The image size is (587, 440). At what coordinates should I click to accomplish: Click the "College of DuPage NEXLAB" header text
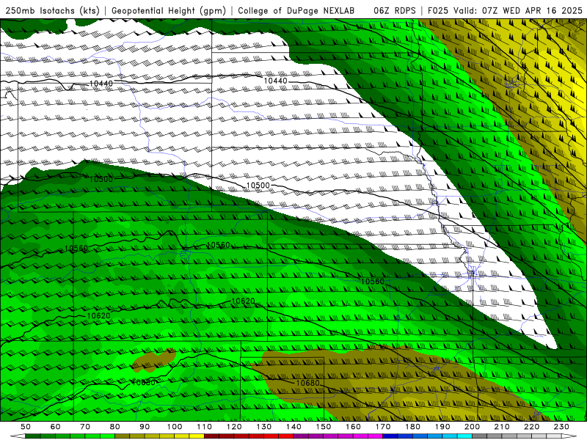click(x=296, y=10)
